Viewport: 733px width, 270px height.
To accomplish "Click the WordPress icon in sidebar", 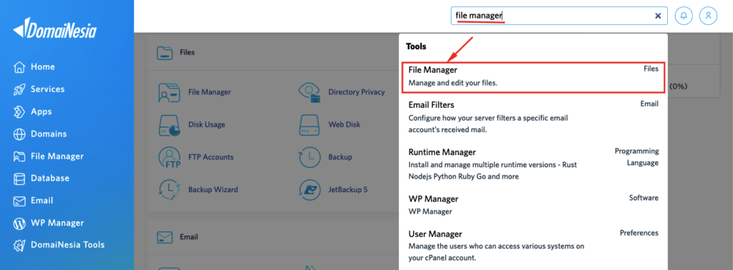I will tap(19, 224).
